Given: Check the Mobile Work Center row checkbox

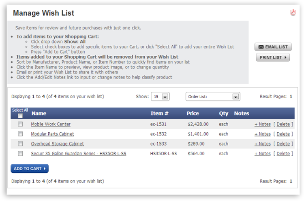Looking at the screenshot, I should 20,124.
